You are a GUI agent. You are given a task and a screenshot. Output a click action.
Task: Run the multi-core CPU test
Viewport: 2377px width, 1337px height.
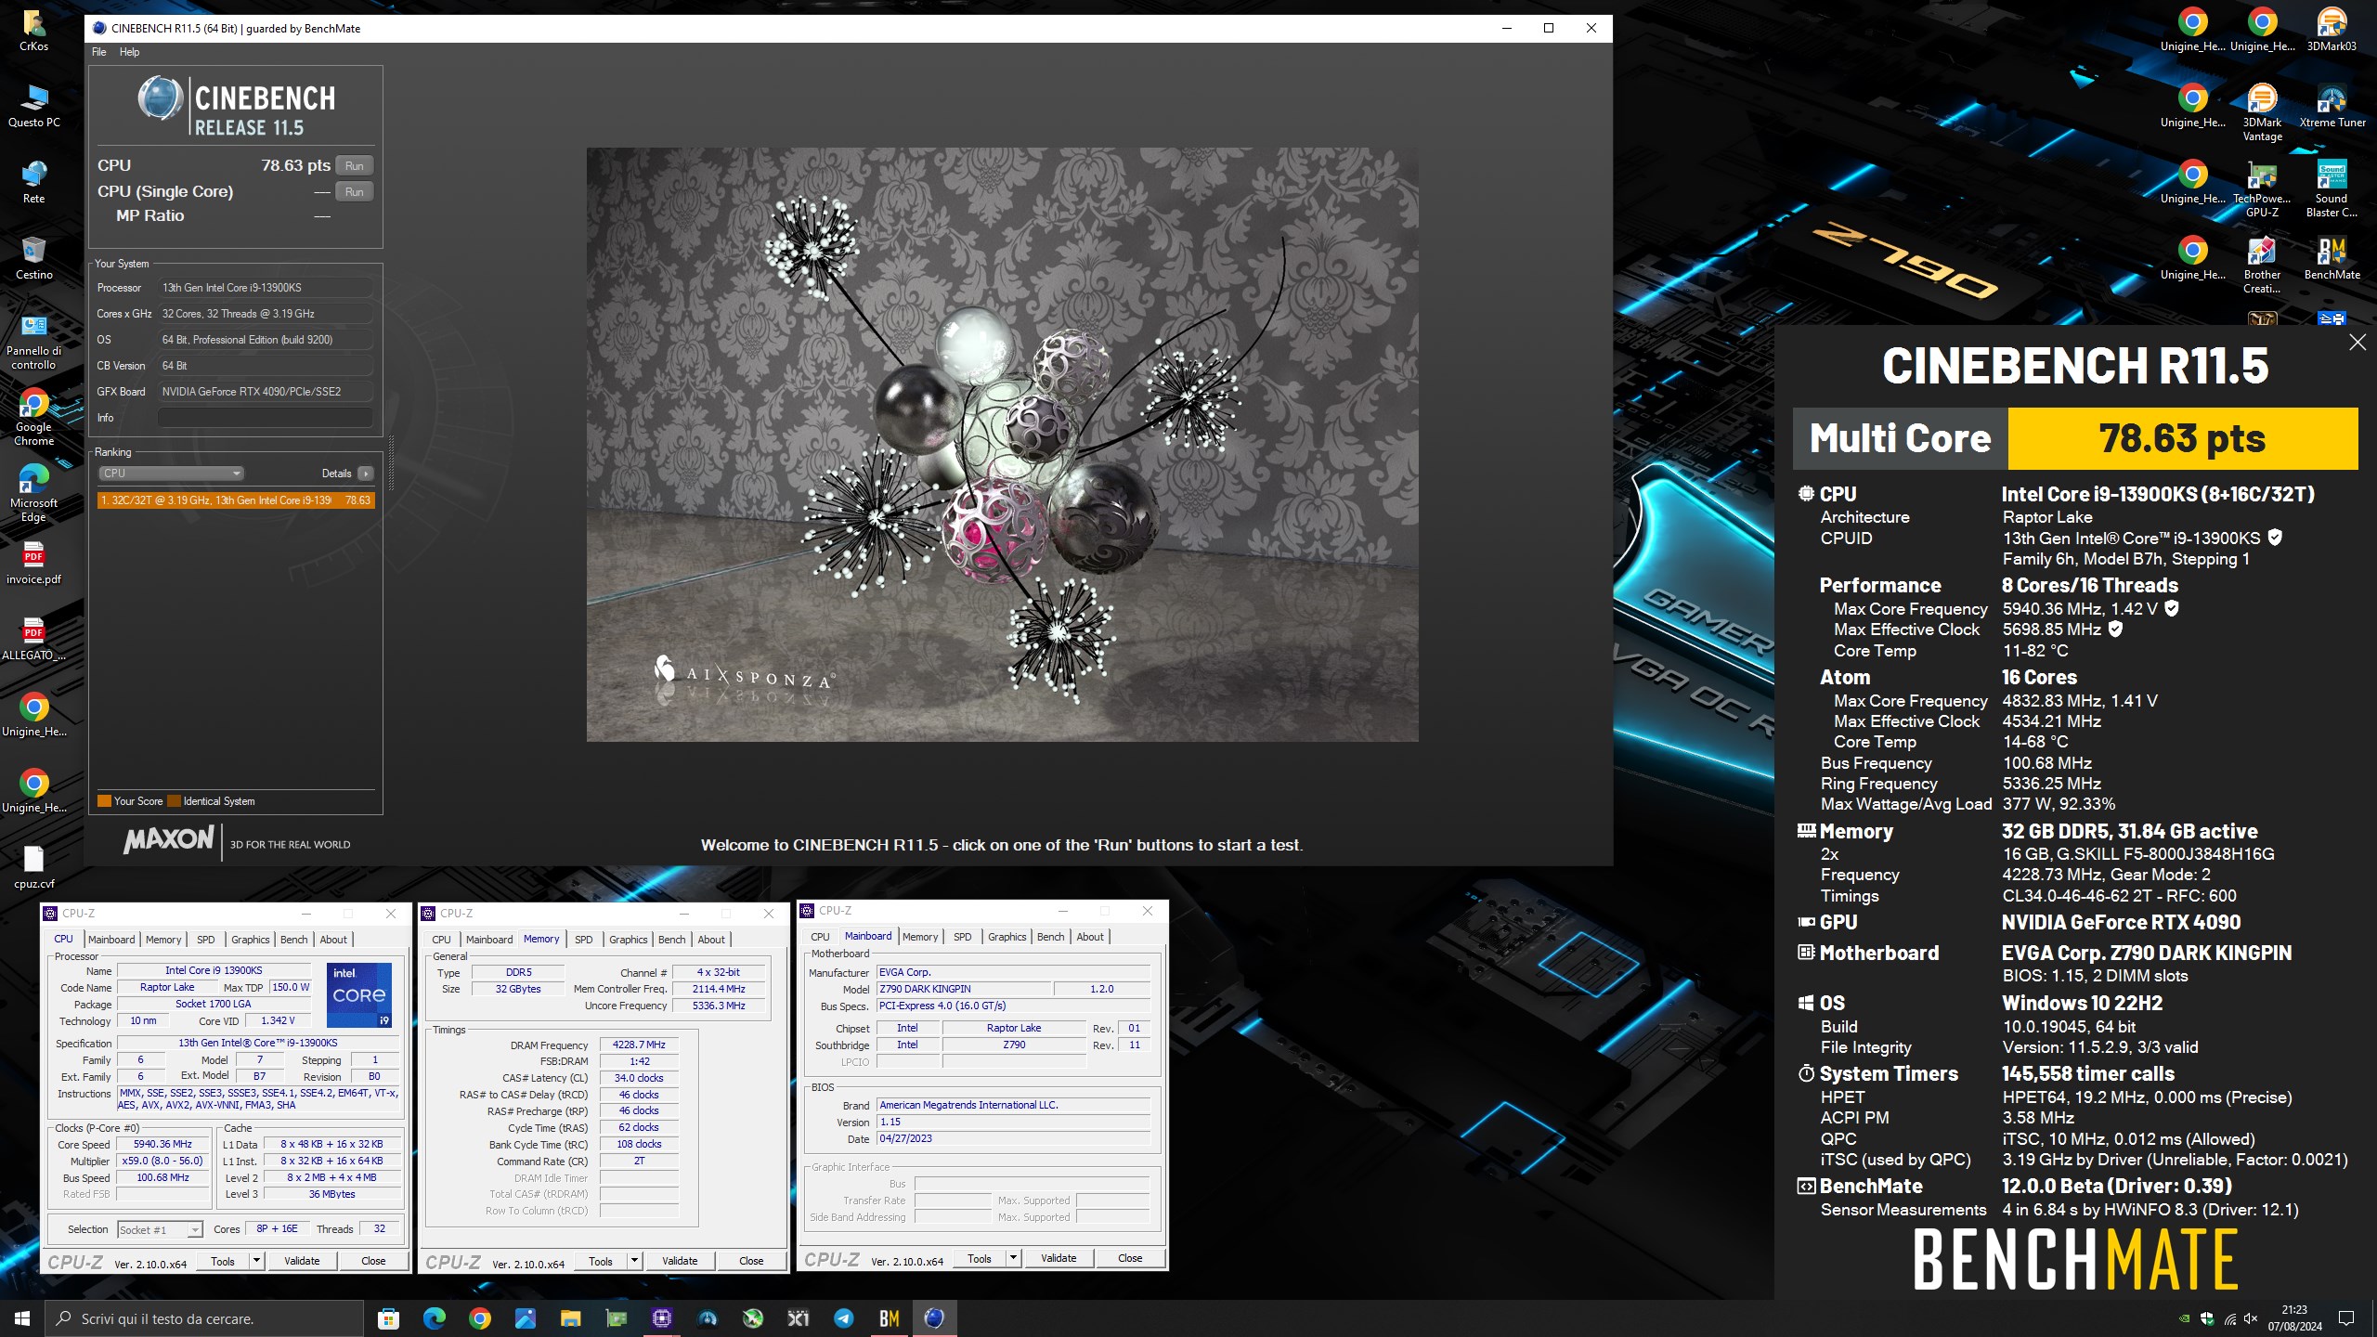(x=354, y=165)
